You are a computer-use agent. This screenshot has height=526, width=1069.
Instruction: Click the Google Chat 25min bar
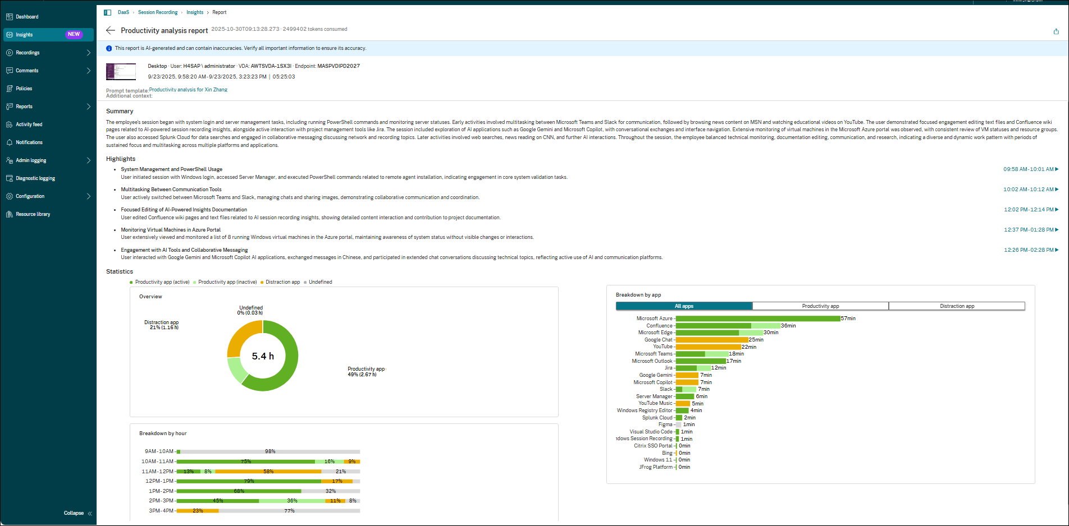[712, 340]
